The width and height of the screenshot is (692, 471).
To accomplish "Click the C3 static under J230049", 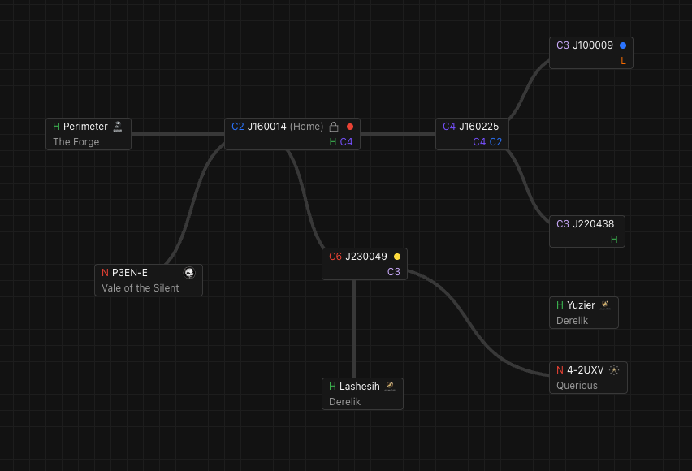I will (x=394, y=272).
